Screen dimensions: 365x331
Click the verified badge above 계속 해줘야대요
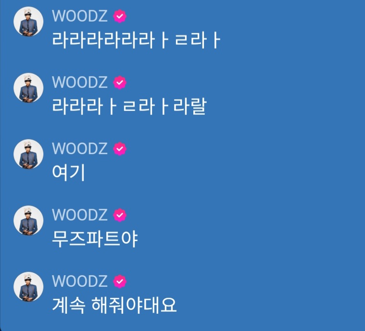[x=120, y=281]
